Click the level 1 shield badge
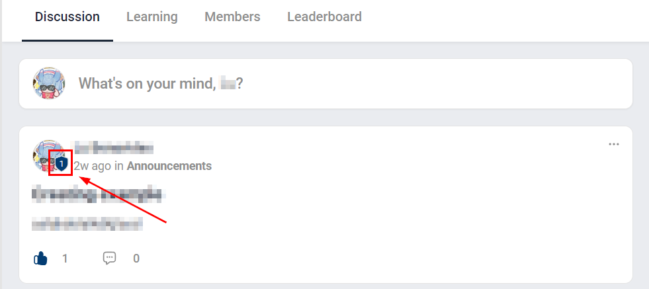 pos(61,163)
